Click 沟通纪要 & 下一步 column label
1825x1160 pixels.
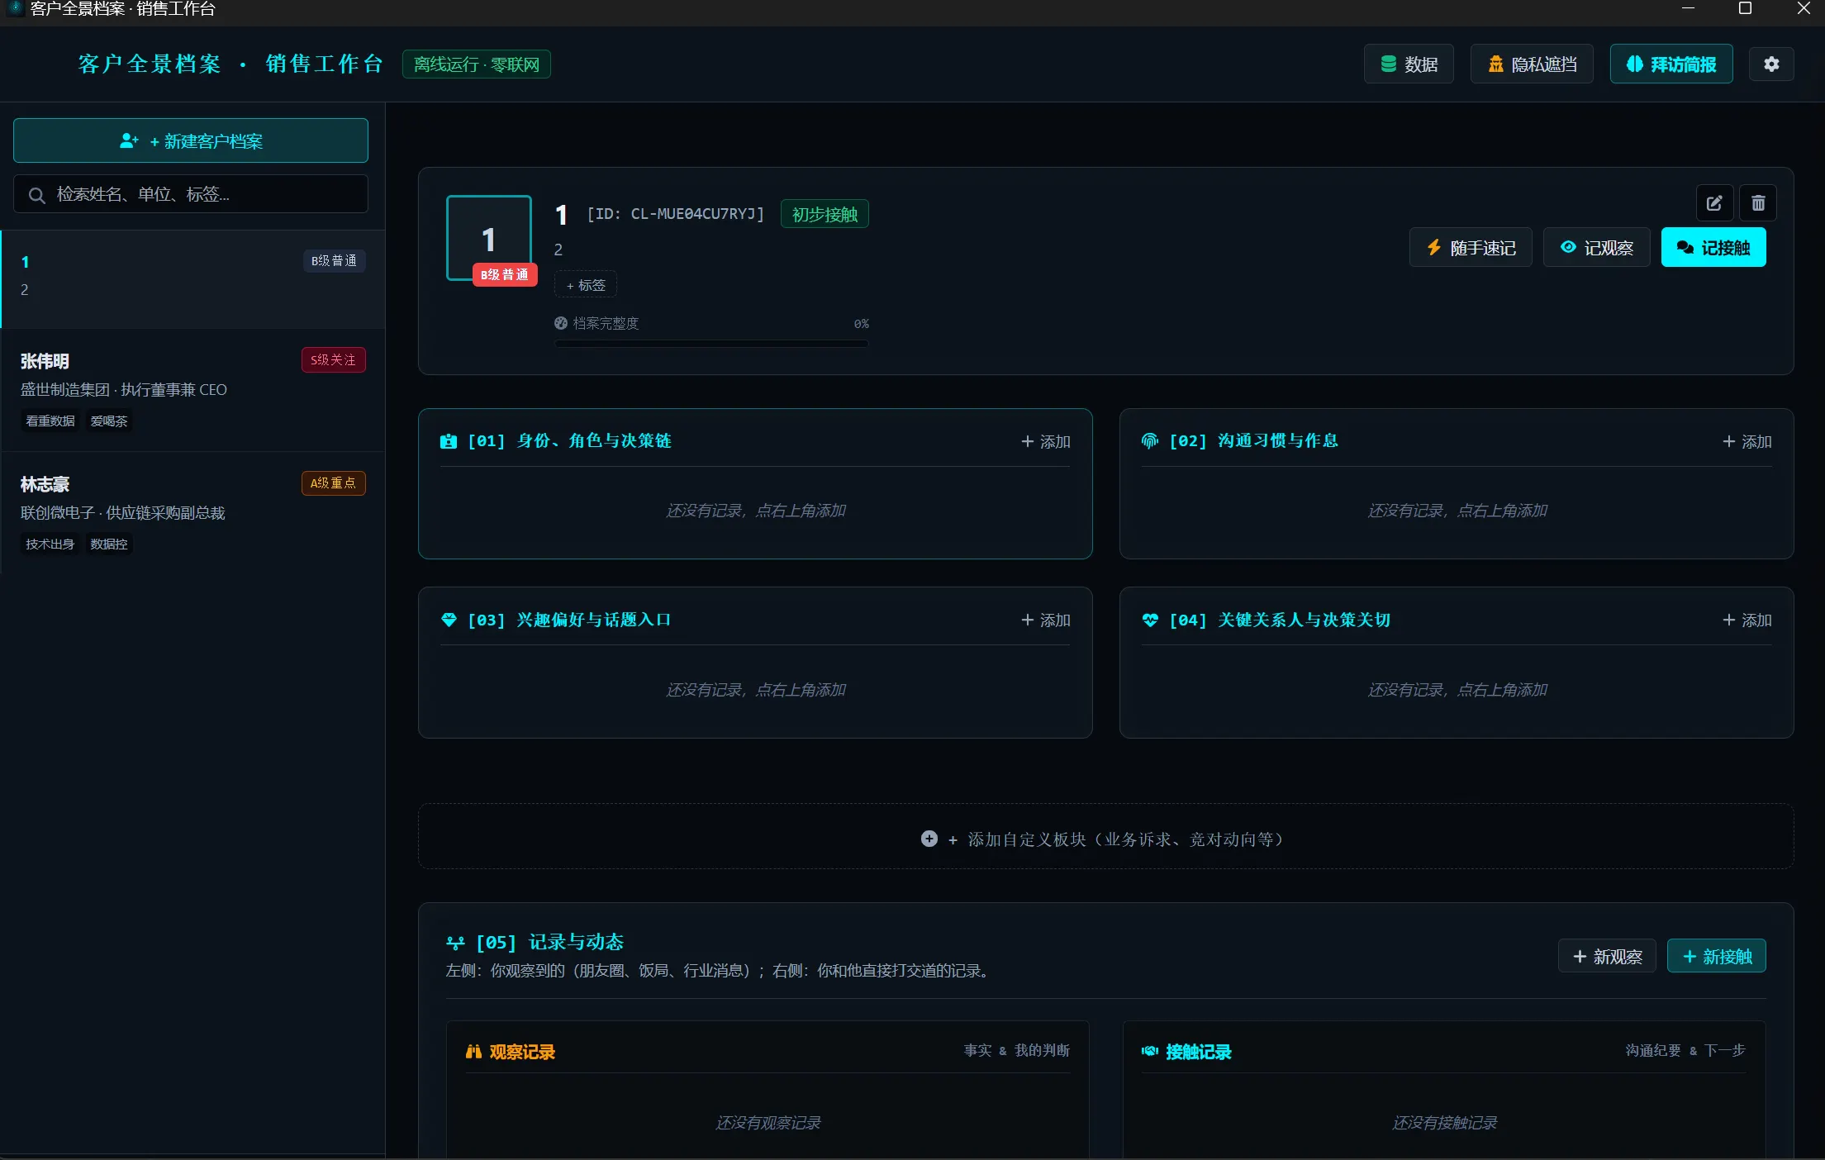click(1685, 1050)
